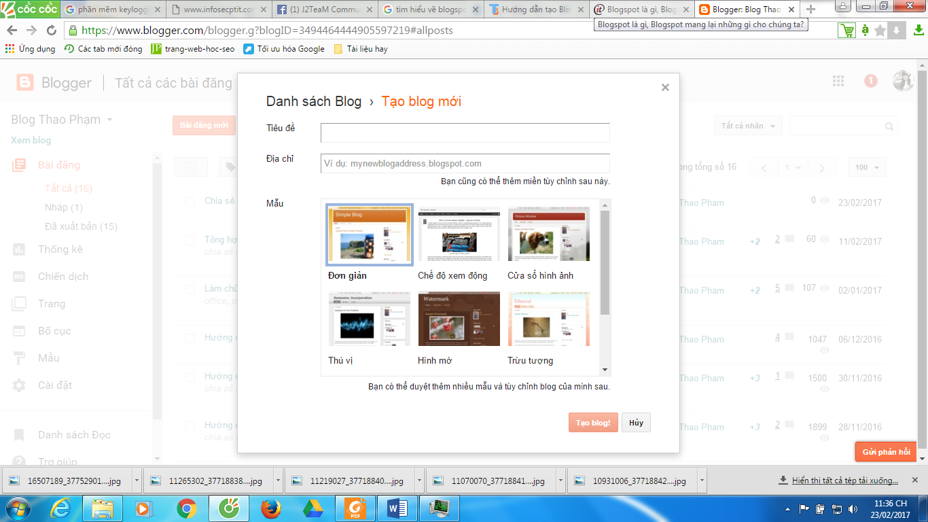Open the Tất cả nhãn label dropdown
Viewport: 928px width, 522px height.
[x=747, y=125]
